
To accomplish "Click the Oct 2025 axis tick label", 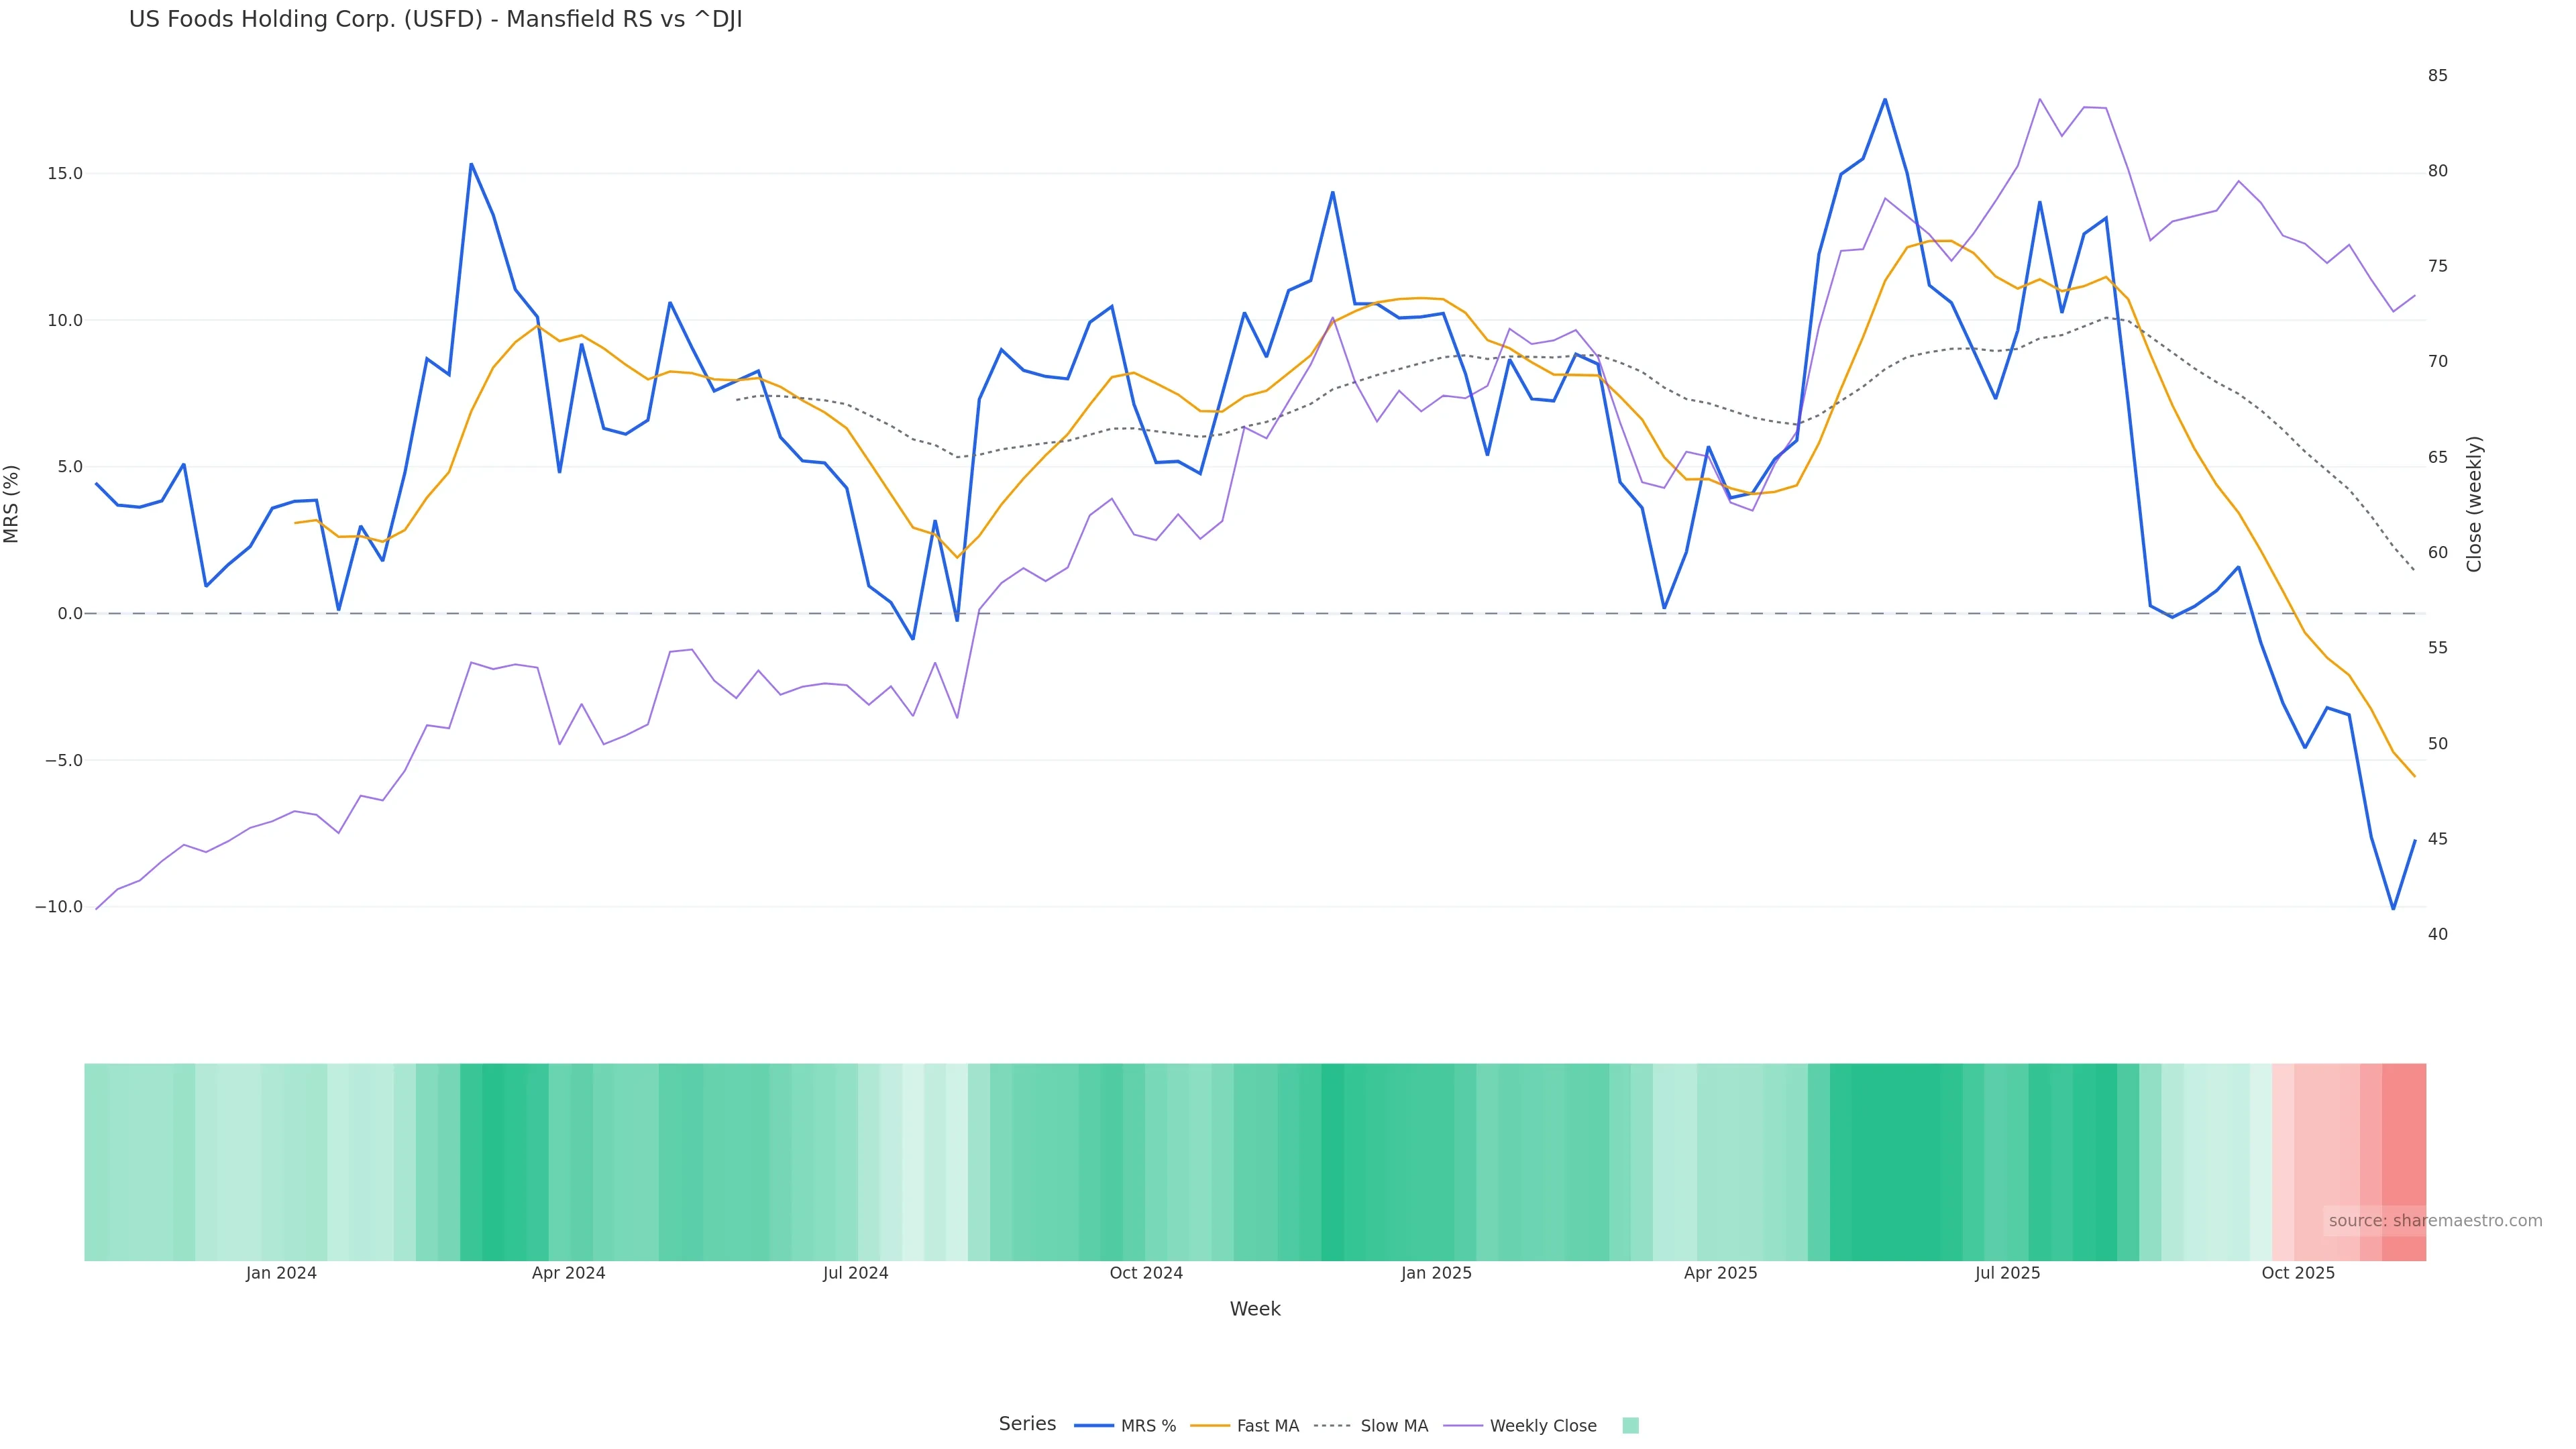I will (2298, 1273).
